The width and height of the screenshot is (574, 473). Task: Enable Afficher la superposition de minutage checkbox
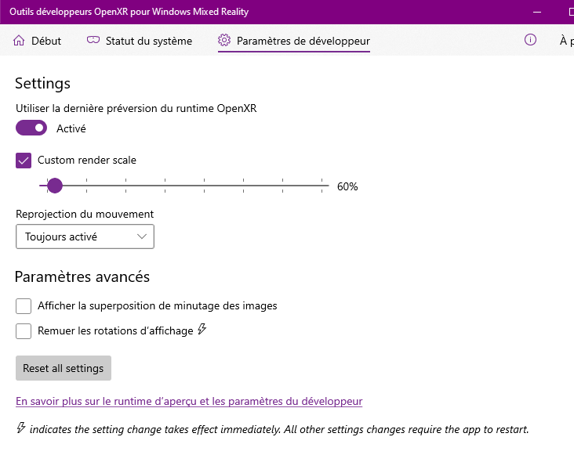click(x=24, y=305)
